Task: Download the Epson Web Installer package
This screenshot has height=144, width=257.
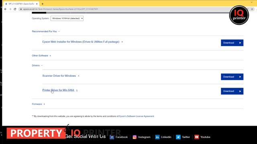Action: (x=232, y=43)
